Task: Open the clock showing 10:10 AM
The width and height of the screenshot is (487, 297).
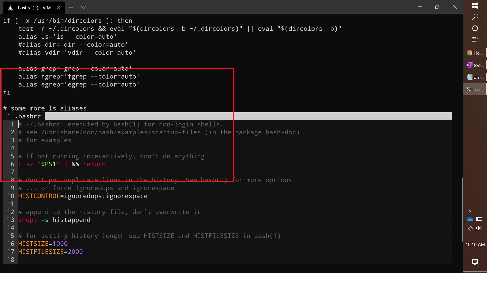Action: [x=475, y=244]
